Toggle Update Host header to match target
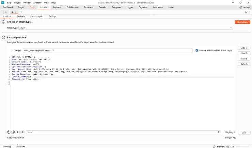This screenshot has height=148, width=252. point(196,51)
